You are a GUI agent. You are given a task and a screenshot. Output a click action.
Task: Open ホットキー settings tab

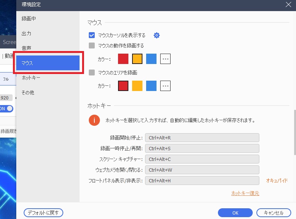48,78
